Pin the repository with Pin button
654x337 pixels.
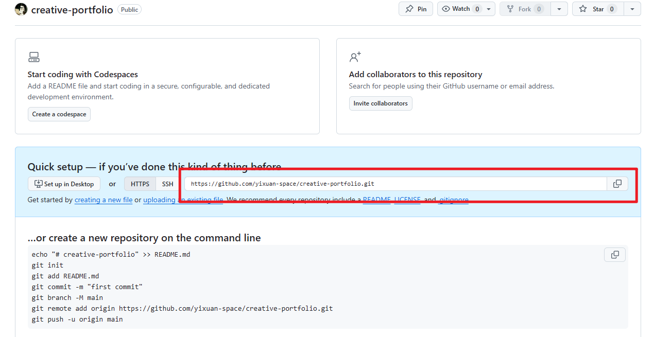tap(416, 9)
